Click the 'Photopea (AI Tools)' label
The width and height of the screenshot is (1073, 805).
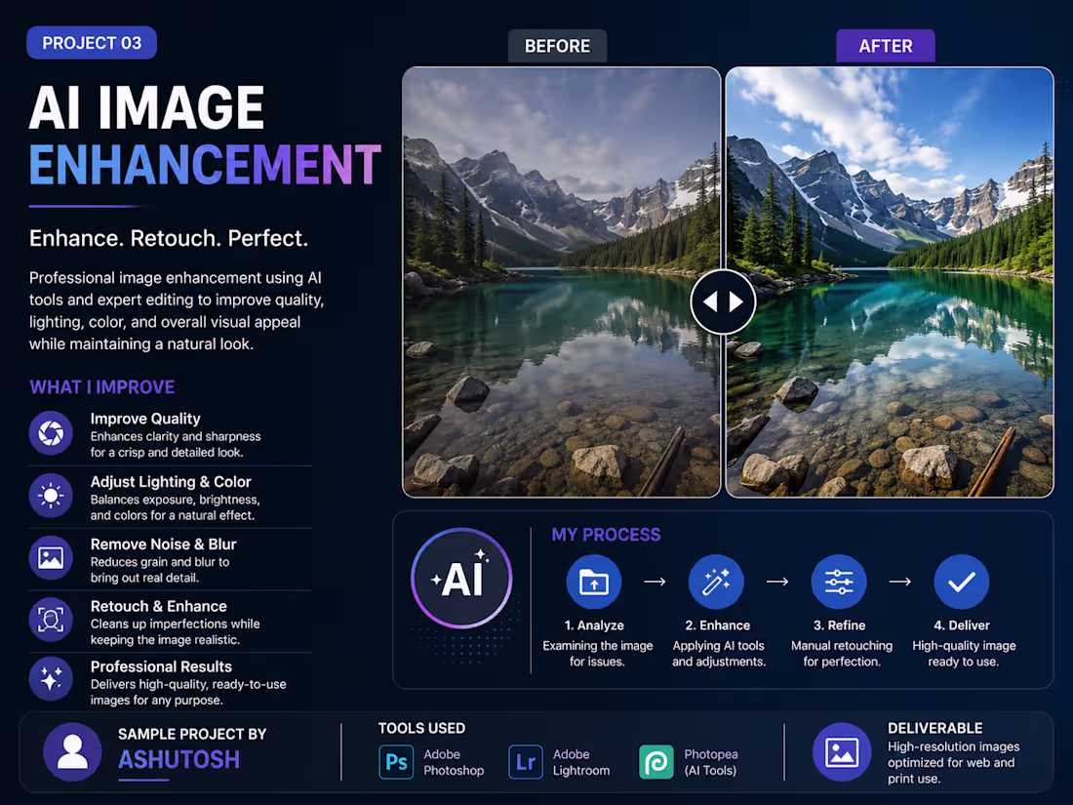point(711,762)
